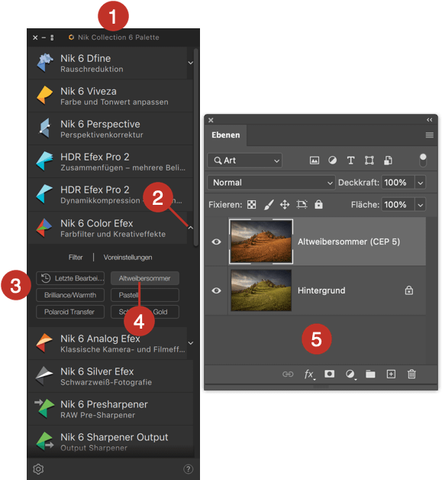Open the Fläche slider dropdown arrow
The image size is (442, 480).
421,205
